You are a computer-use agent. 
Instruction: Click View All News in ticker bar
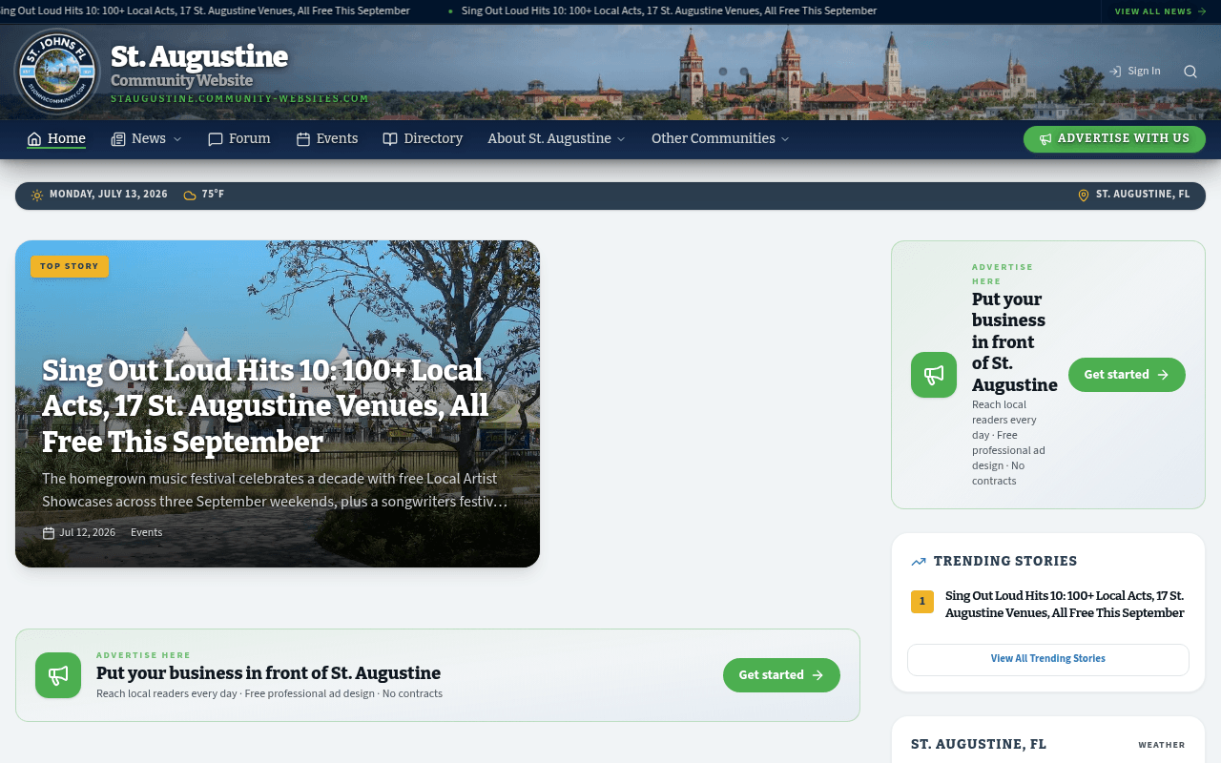pyautogui.click(x=1161, y=11)
